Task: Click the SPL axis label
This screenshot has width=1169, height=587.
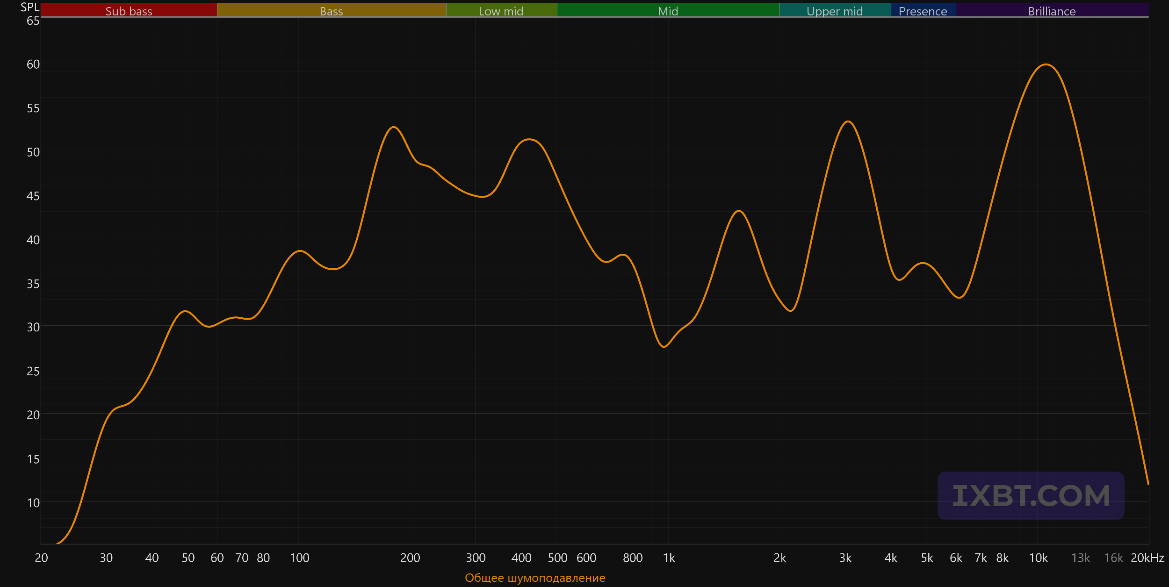Action: pos(30,7)
